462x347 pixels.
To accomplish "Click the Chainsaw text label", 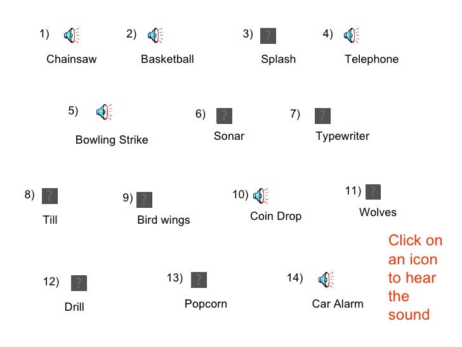I will (72, 59).
